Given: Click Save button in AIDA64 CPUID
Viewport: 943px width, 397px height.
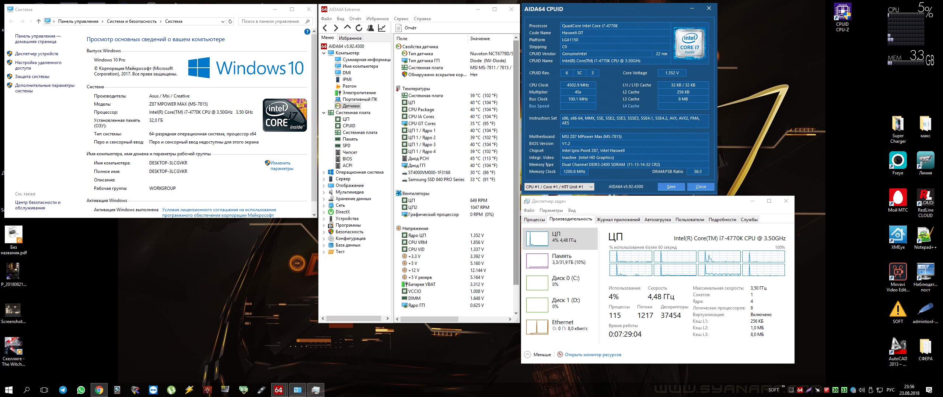Looking at the screenshot, I should 671,187.
